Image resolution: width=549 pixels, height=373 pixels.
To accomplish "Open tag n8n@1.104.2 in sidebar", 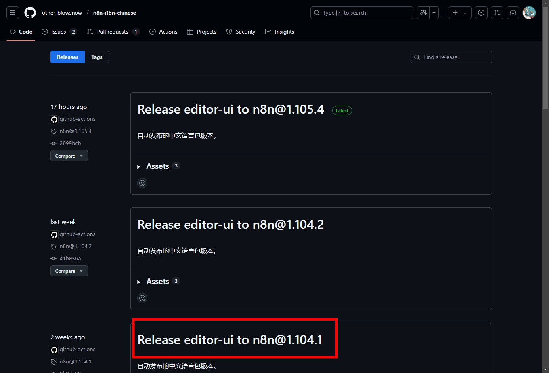I will (x=76, y=246).
